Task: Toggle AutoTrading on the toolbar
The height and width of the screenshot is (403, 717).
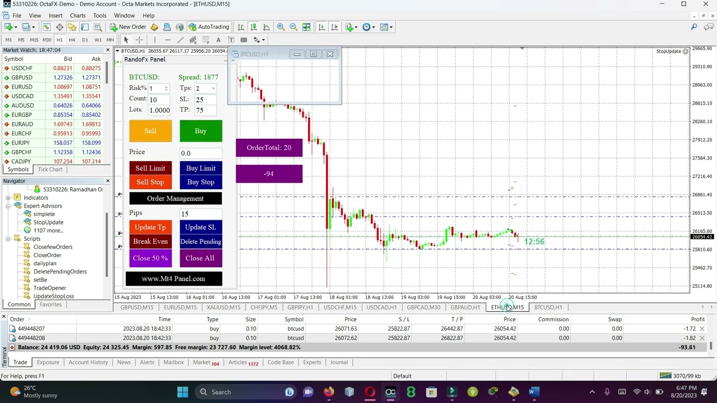Action: click(208, 27)
